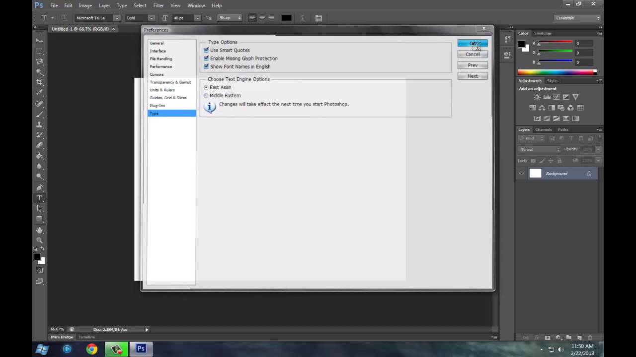The width and height of the screenshot is (636, 357).
Task: Select the History Brush tool
Action: [39, 135]
